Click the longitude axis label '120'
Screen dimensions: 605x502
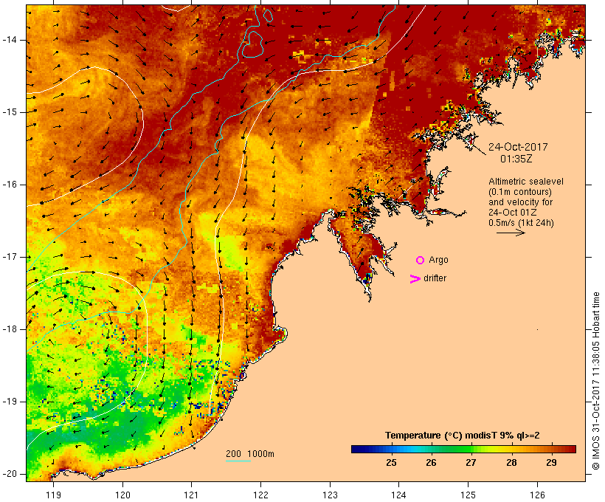tap(122, 495)
